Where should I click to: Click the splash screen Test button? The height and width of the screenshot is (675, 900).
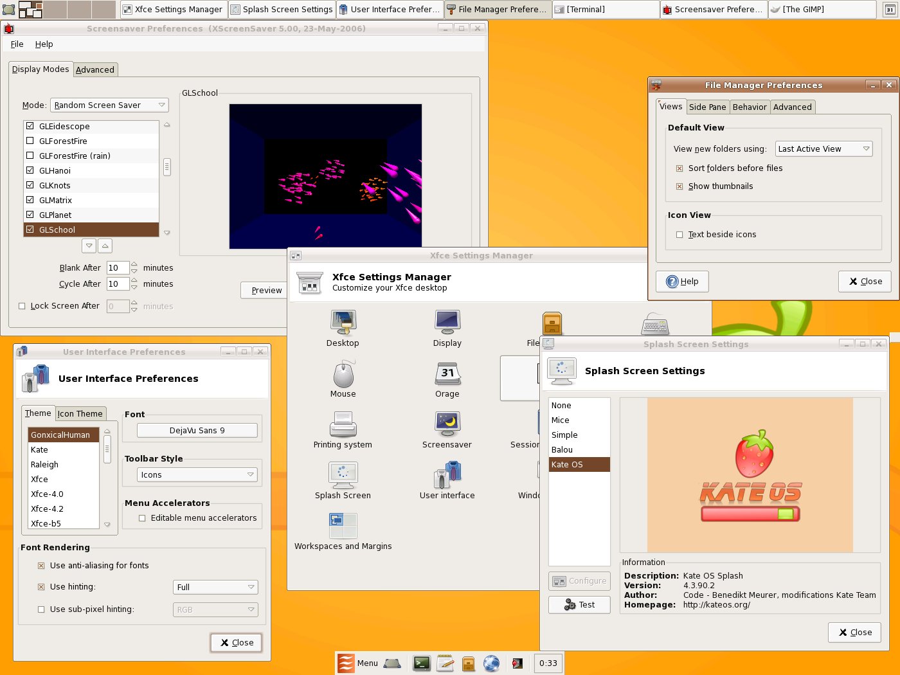579,605
